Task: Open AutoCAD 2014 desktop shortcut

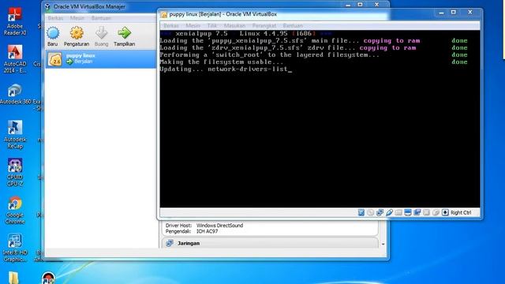Action: click(15, 59)
